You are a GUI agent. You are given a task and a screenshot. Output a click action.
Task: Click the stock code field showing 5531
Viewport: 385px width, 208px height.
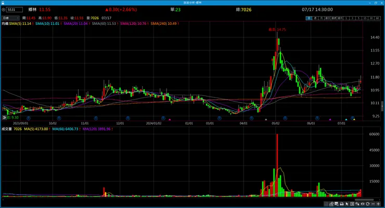coord(15,10)
